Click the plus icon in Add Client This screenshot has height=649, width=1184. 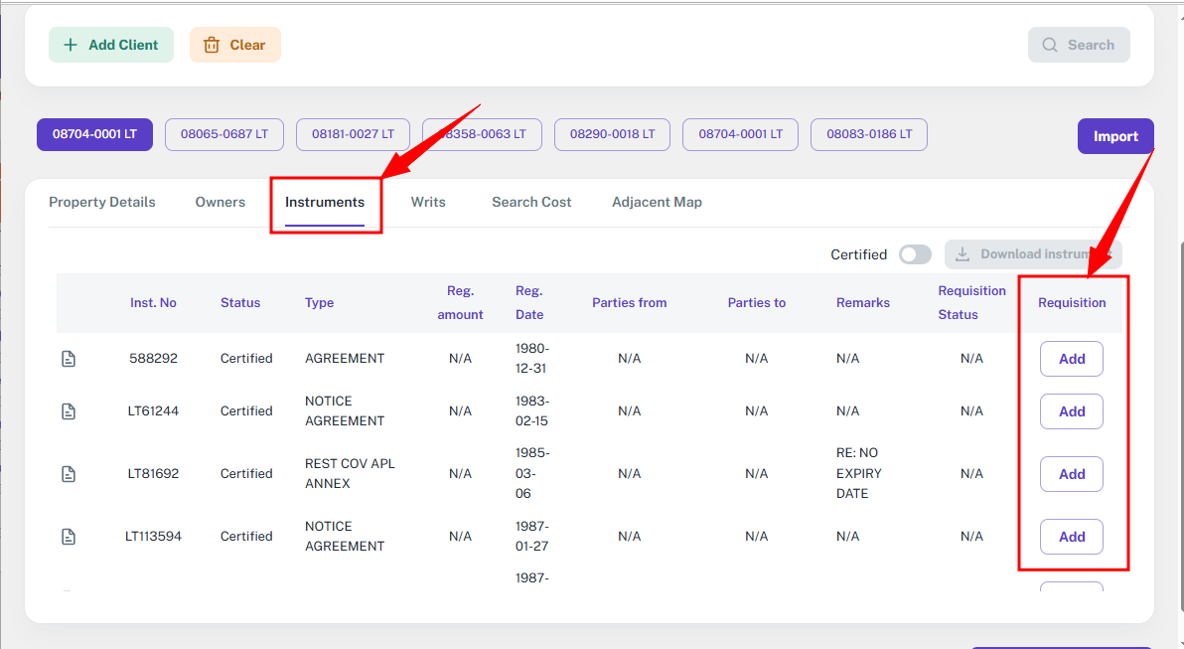[x=71, y=45]
